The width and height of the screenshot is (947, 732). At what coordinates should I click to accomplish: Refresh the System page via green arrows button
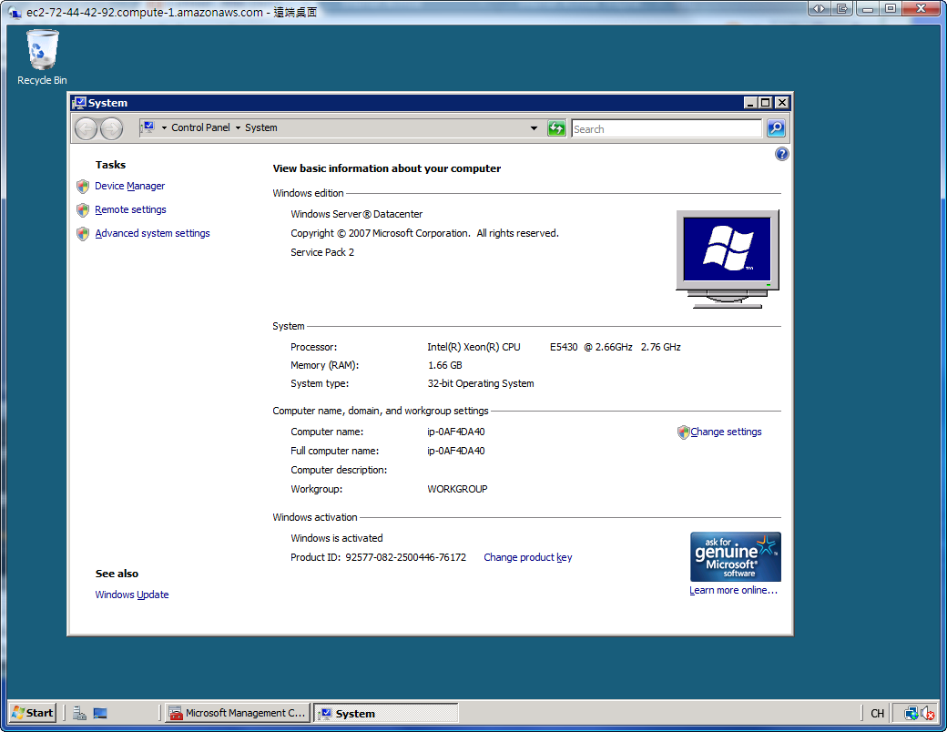click(x=556, y=128)
